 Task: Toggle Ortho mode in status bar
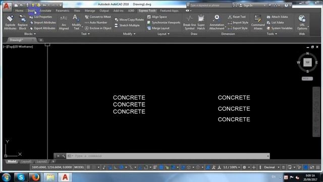(116, 167)
